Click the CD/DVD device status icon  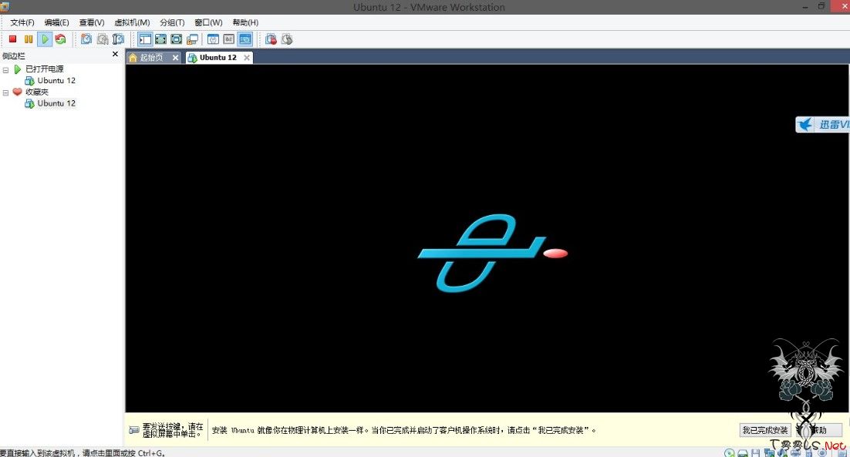pos(730,453)
